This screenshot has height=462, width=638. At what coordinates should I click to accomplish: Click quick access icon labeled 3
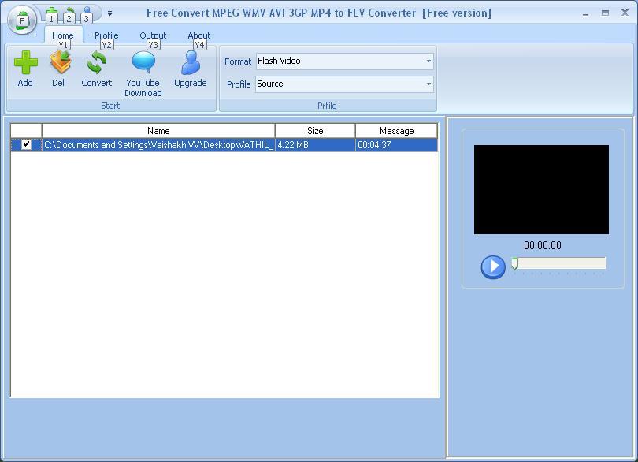click(x=87, y=15)
